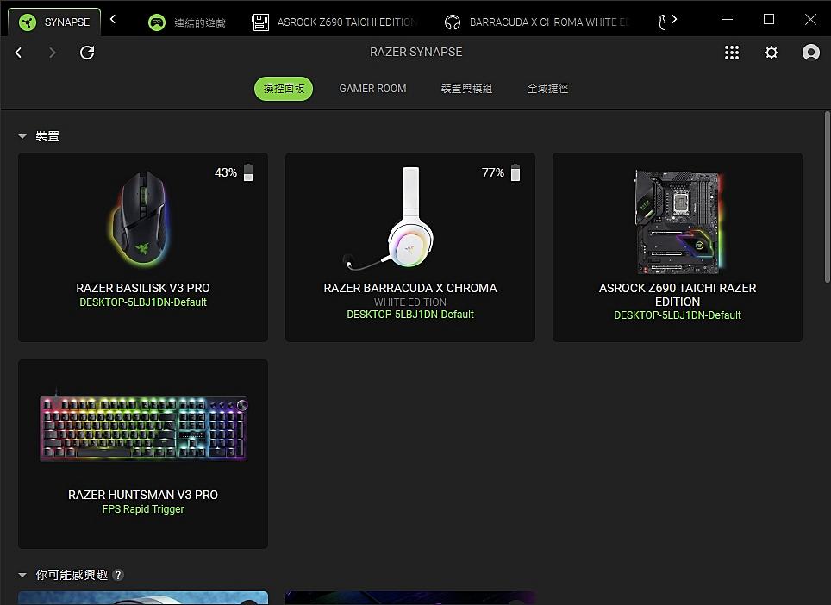The width and height of the screenshot is (831, 605).
Task: Open the Barracuda X Chroma White tab
Action: tap(538, 22)
